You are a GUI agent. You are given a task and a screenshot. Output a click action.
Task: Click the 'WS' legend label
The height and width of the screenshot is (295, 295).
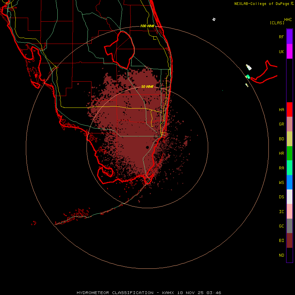point(281,183)
